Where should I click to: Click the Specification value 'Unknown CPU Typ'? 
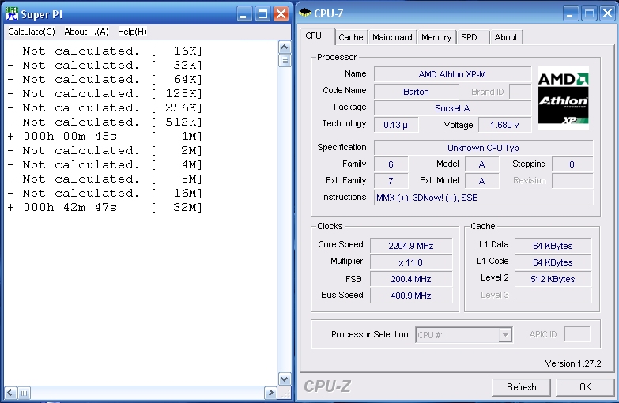[483, 148]
